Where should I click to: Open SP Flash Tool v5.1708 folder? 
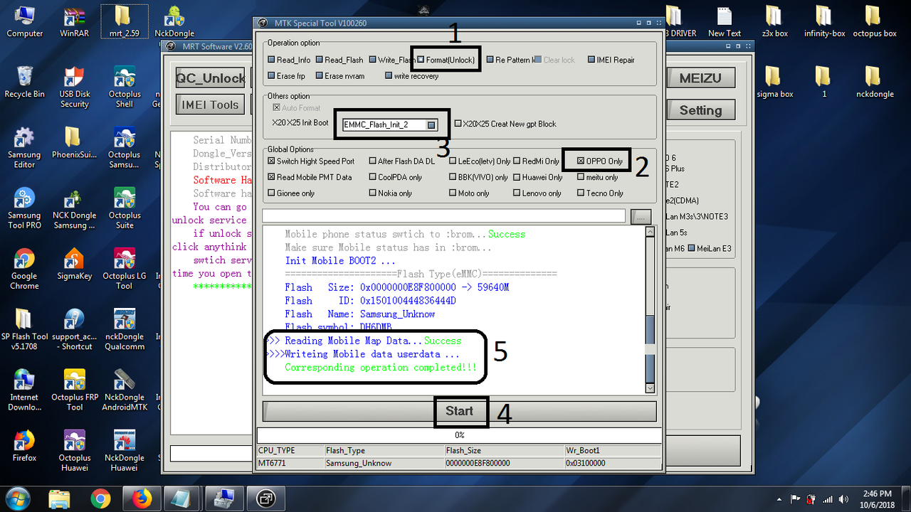tap(24, 329)
